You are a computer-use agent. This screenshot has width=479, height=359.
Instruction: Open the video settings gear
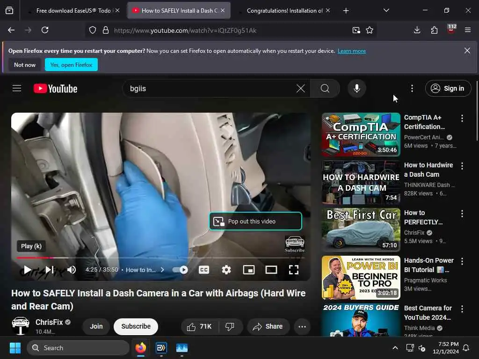[x=226, y=270]
